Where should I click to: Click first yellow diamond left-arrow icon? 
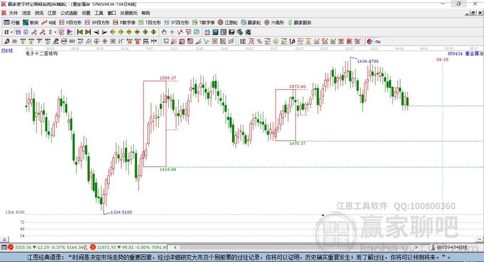[112, 32]
